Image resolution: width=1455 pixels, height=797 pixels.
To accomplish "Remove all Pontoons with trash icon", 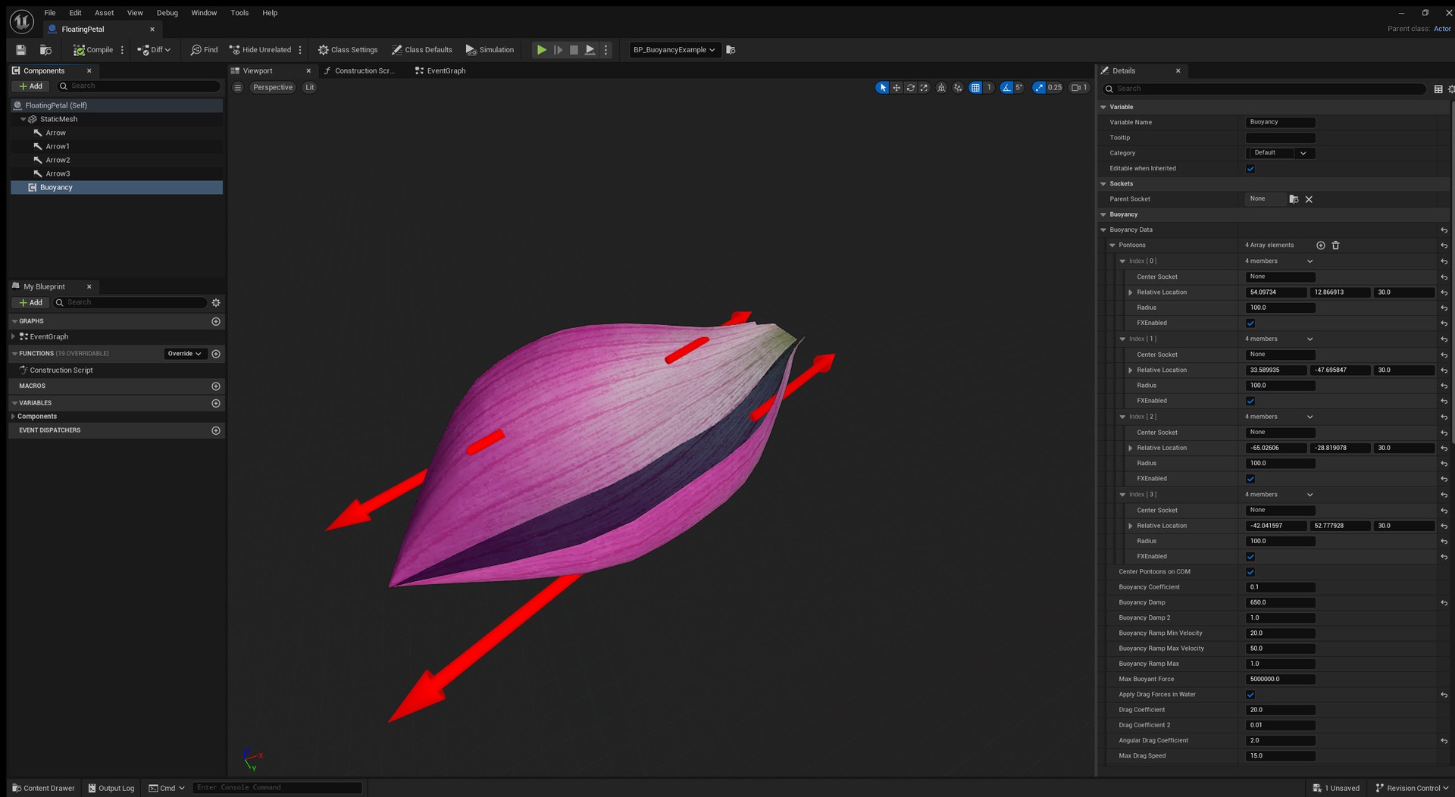I will point(1336,245).
